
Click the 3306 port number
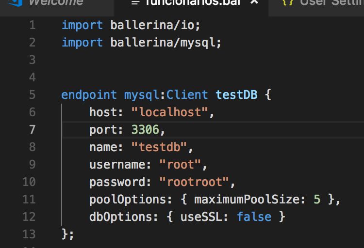click(145, 129)
